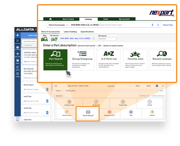Image resolution: width=180 pixels, height=146 pixels.
Task: Click the + Create Job Group link
Action: click(x=158, y=96)
